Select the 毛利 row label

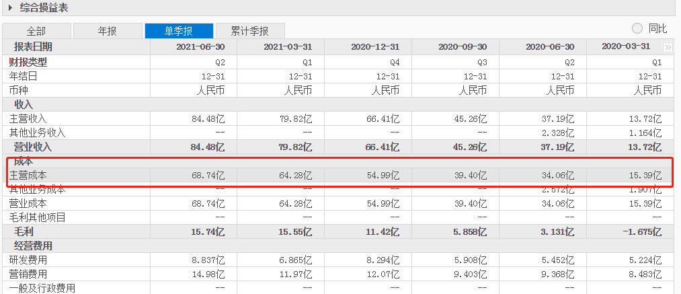(x=24, y=232)
